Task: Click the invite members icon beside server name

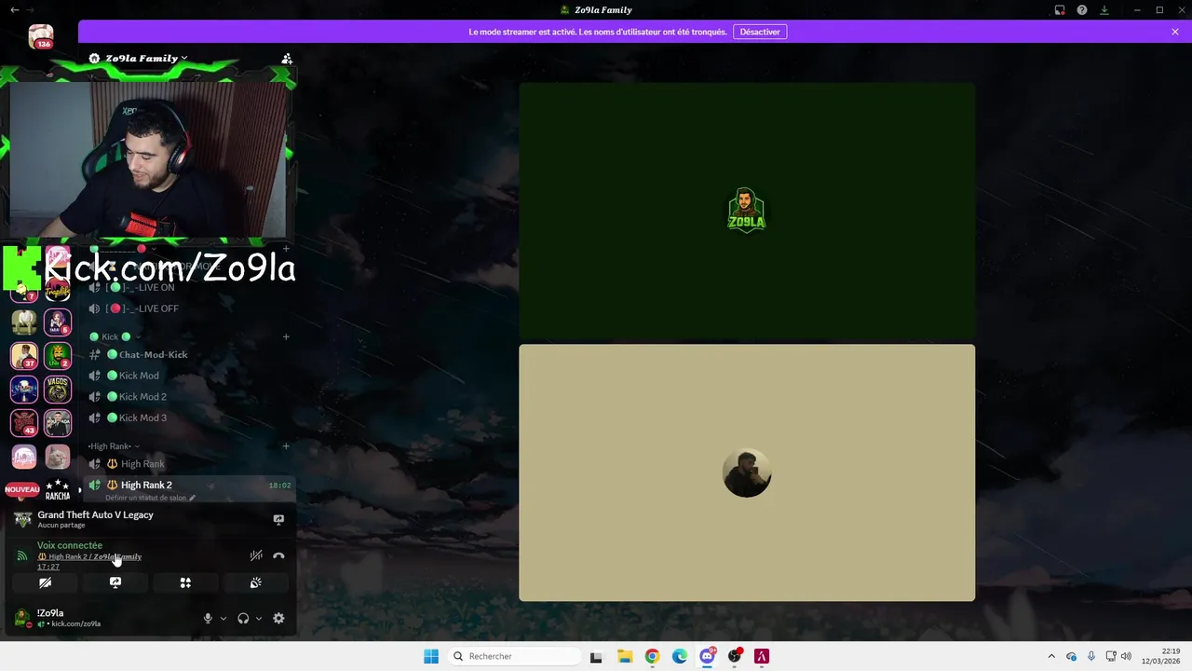Action: (x=287, y=58)
